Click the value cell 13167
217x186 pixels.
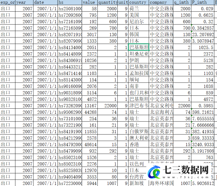click(x=90, y=106)
